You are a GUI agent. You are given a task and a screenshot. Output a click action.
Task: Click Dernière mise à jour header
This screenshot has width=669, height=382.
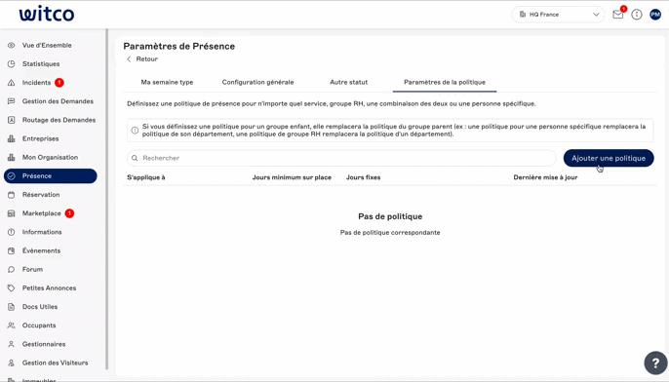(545, 177)
